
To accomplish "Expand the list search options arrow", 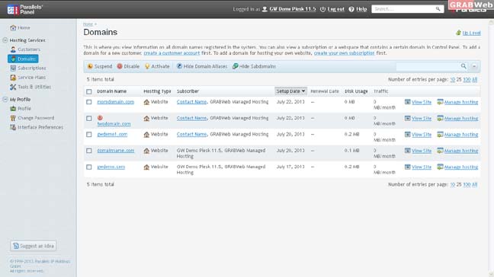I will coord(474,66).
